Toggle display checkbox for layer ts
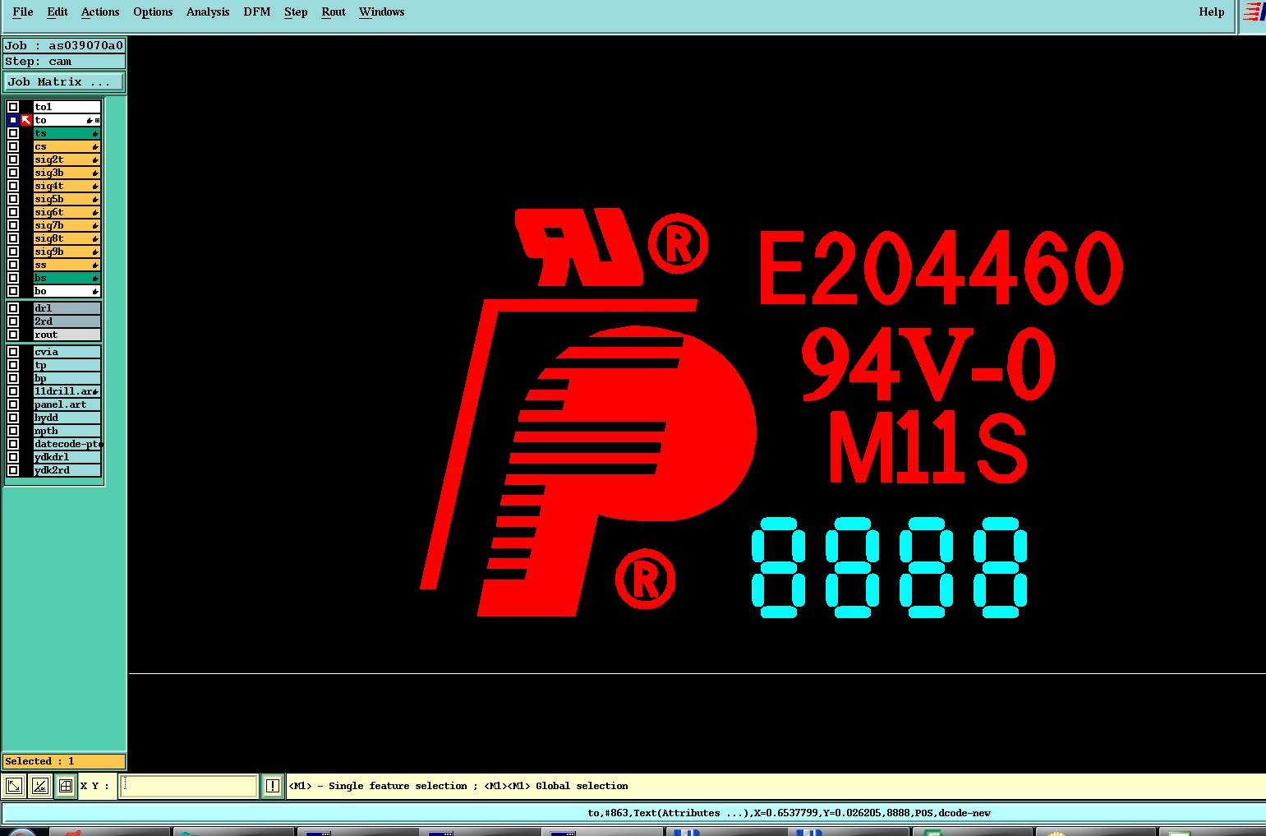The image size is (1266, 836). click(13, 133)
